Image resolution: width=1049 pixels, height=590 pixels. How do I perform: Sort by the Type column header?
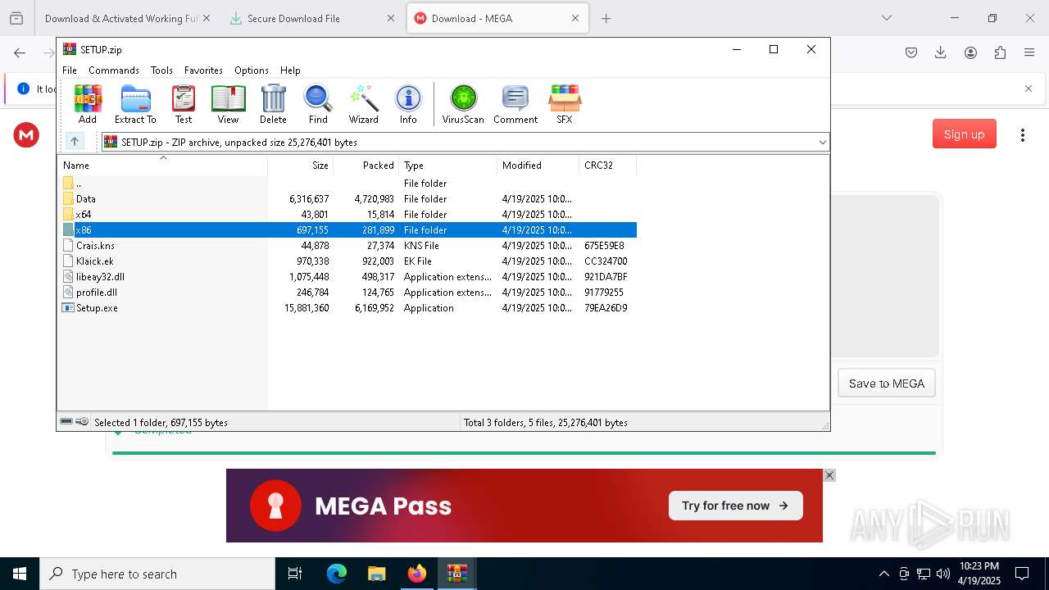point(448,166)
